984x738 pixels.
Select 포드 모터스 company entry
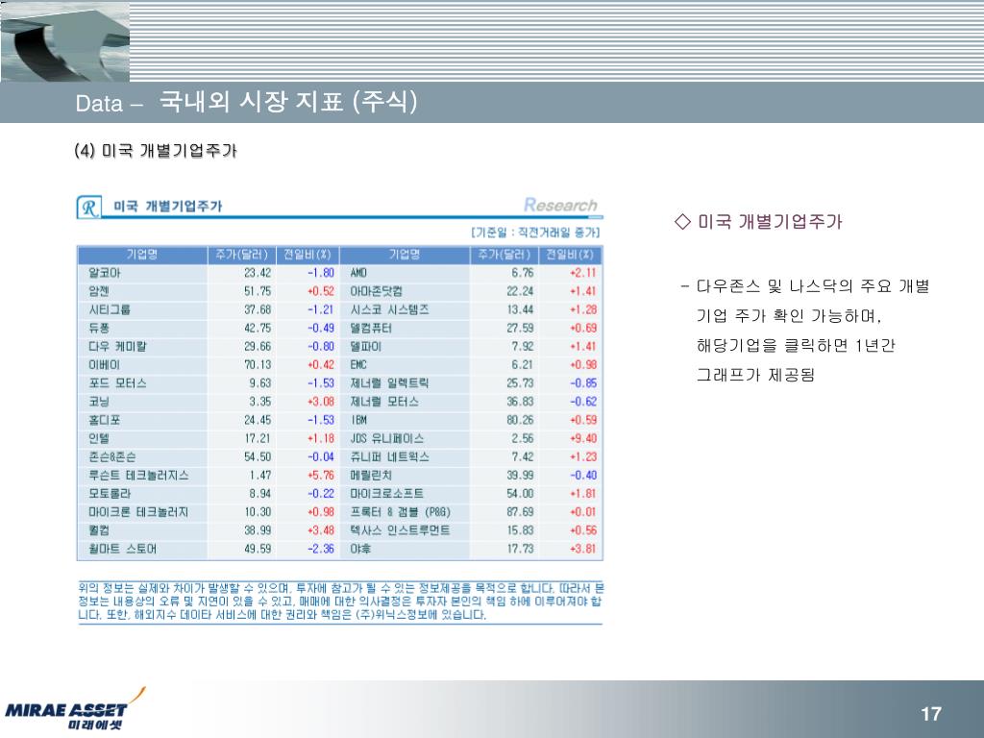point(117,383)
